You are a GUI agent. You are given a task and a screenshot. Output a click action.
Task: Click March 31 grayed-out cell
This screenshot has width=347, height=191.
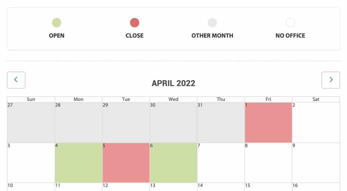coord(221,123)
